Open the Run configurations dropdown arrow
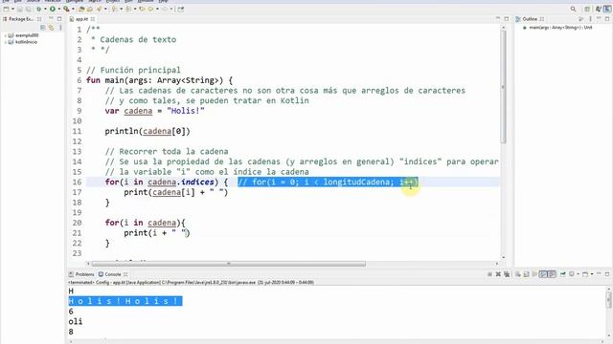613x344 pixels. tap(59, 9)
